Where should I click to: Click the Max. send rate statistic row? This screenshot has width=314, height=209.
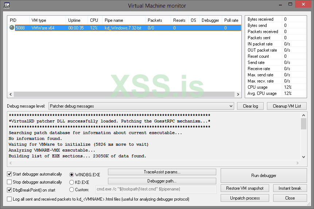click(276, 75)
